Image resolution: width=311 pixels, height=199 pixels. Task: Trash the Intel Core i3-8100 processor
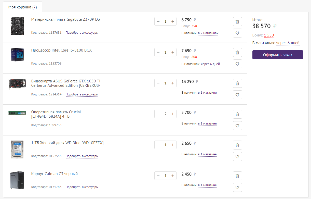(237, 53)
